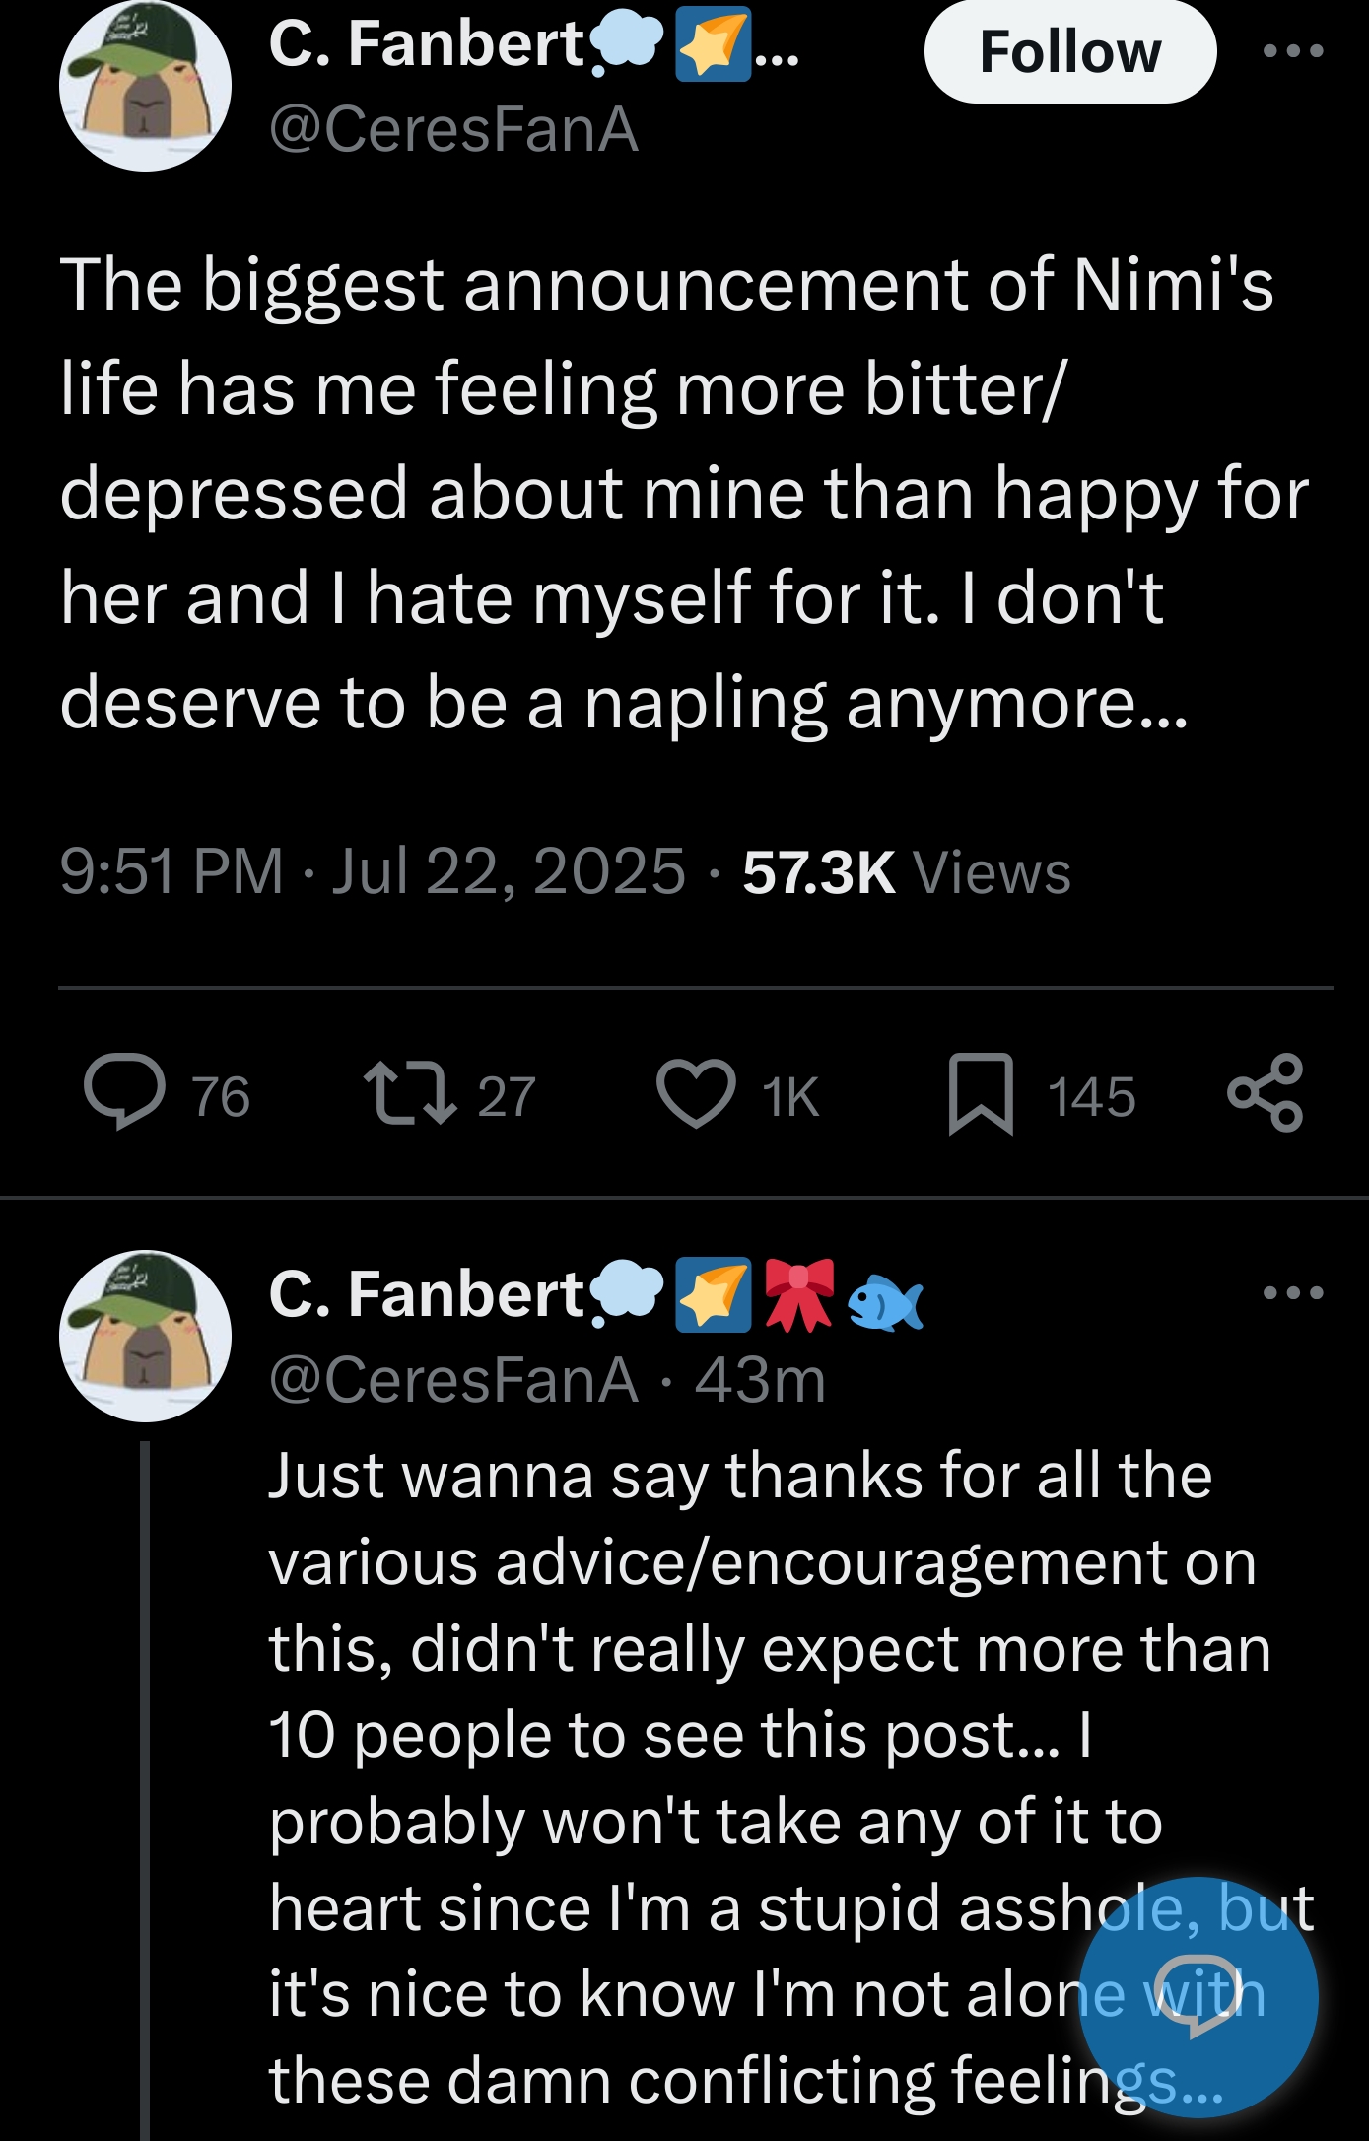The width and height of the screenshot is (1369, 2141).
Task: Open C. Fanbert display name in the reply
Action: coord(428,1293)
